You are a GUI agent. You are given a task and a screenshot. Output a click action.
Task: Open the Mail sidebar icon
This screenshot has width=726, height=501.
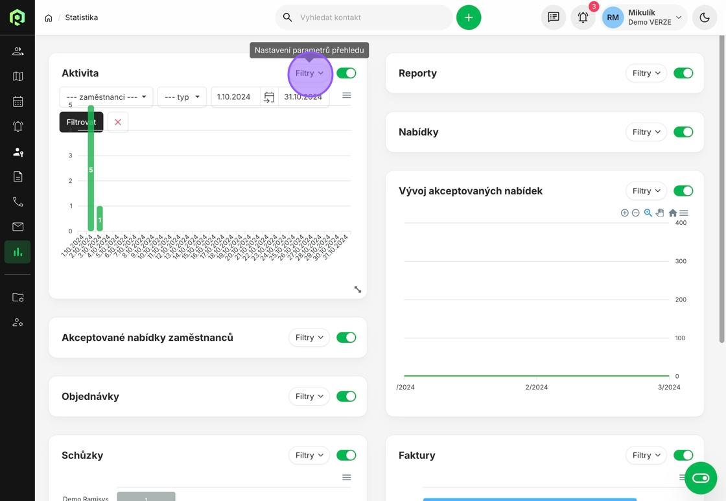coord(18,227)
